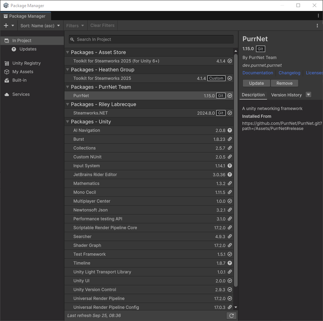
Task: Click Git tag on Steamworks.NET row
Action: [x=221, y=113]
